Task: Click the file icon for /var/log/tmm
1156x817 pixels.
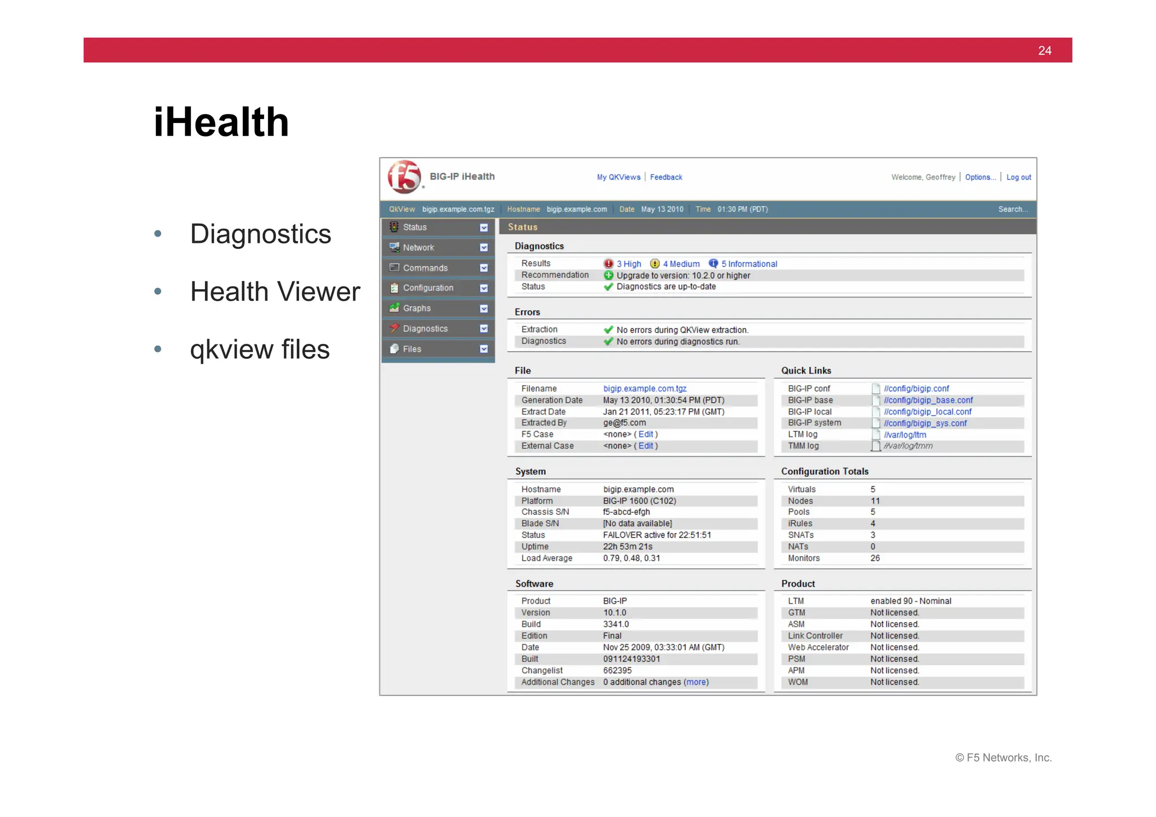Action: [x=876, y=446]
